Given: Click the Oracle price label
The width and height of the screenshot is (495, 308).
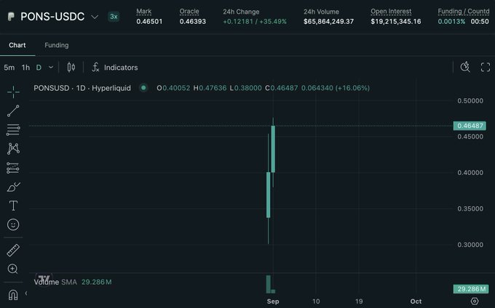Looking at the screenshot, I should (189, 12).
